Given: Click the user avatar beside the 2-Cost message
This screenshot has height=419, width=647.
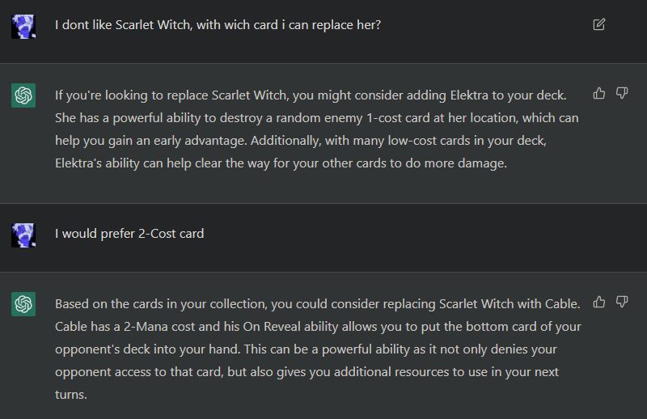Looking at the screenshot, I should click(23, 235).
